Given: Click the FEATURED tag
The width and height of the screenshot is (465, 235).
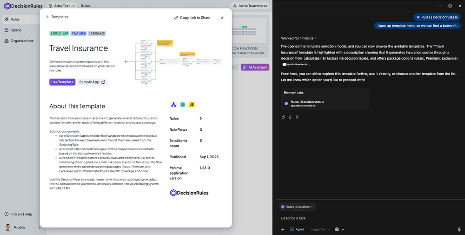Looking at the screenshot, I should (x=79, y=34).
